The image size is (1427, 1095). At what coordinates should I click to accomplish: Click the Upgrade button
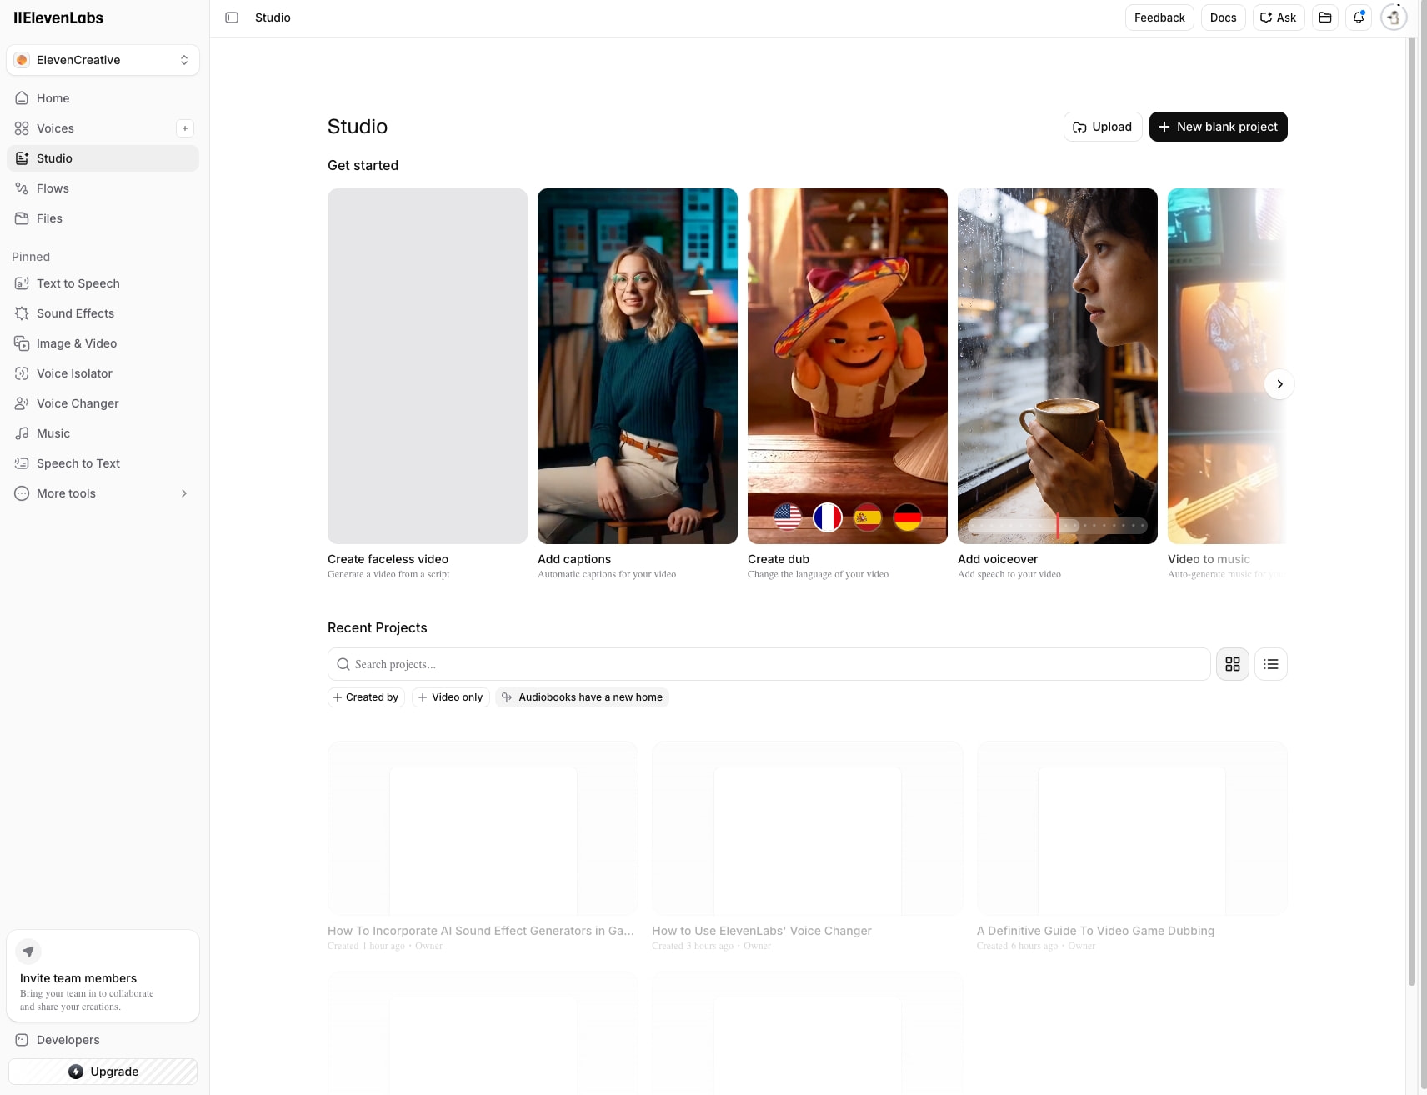pos(103,1072)
